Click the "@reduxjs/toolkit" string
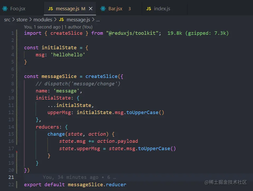The height and width of the screenshot is (191, 253). pyautogui.click(x=132, y=33)
